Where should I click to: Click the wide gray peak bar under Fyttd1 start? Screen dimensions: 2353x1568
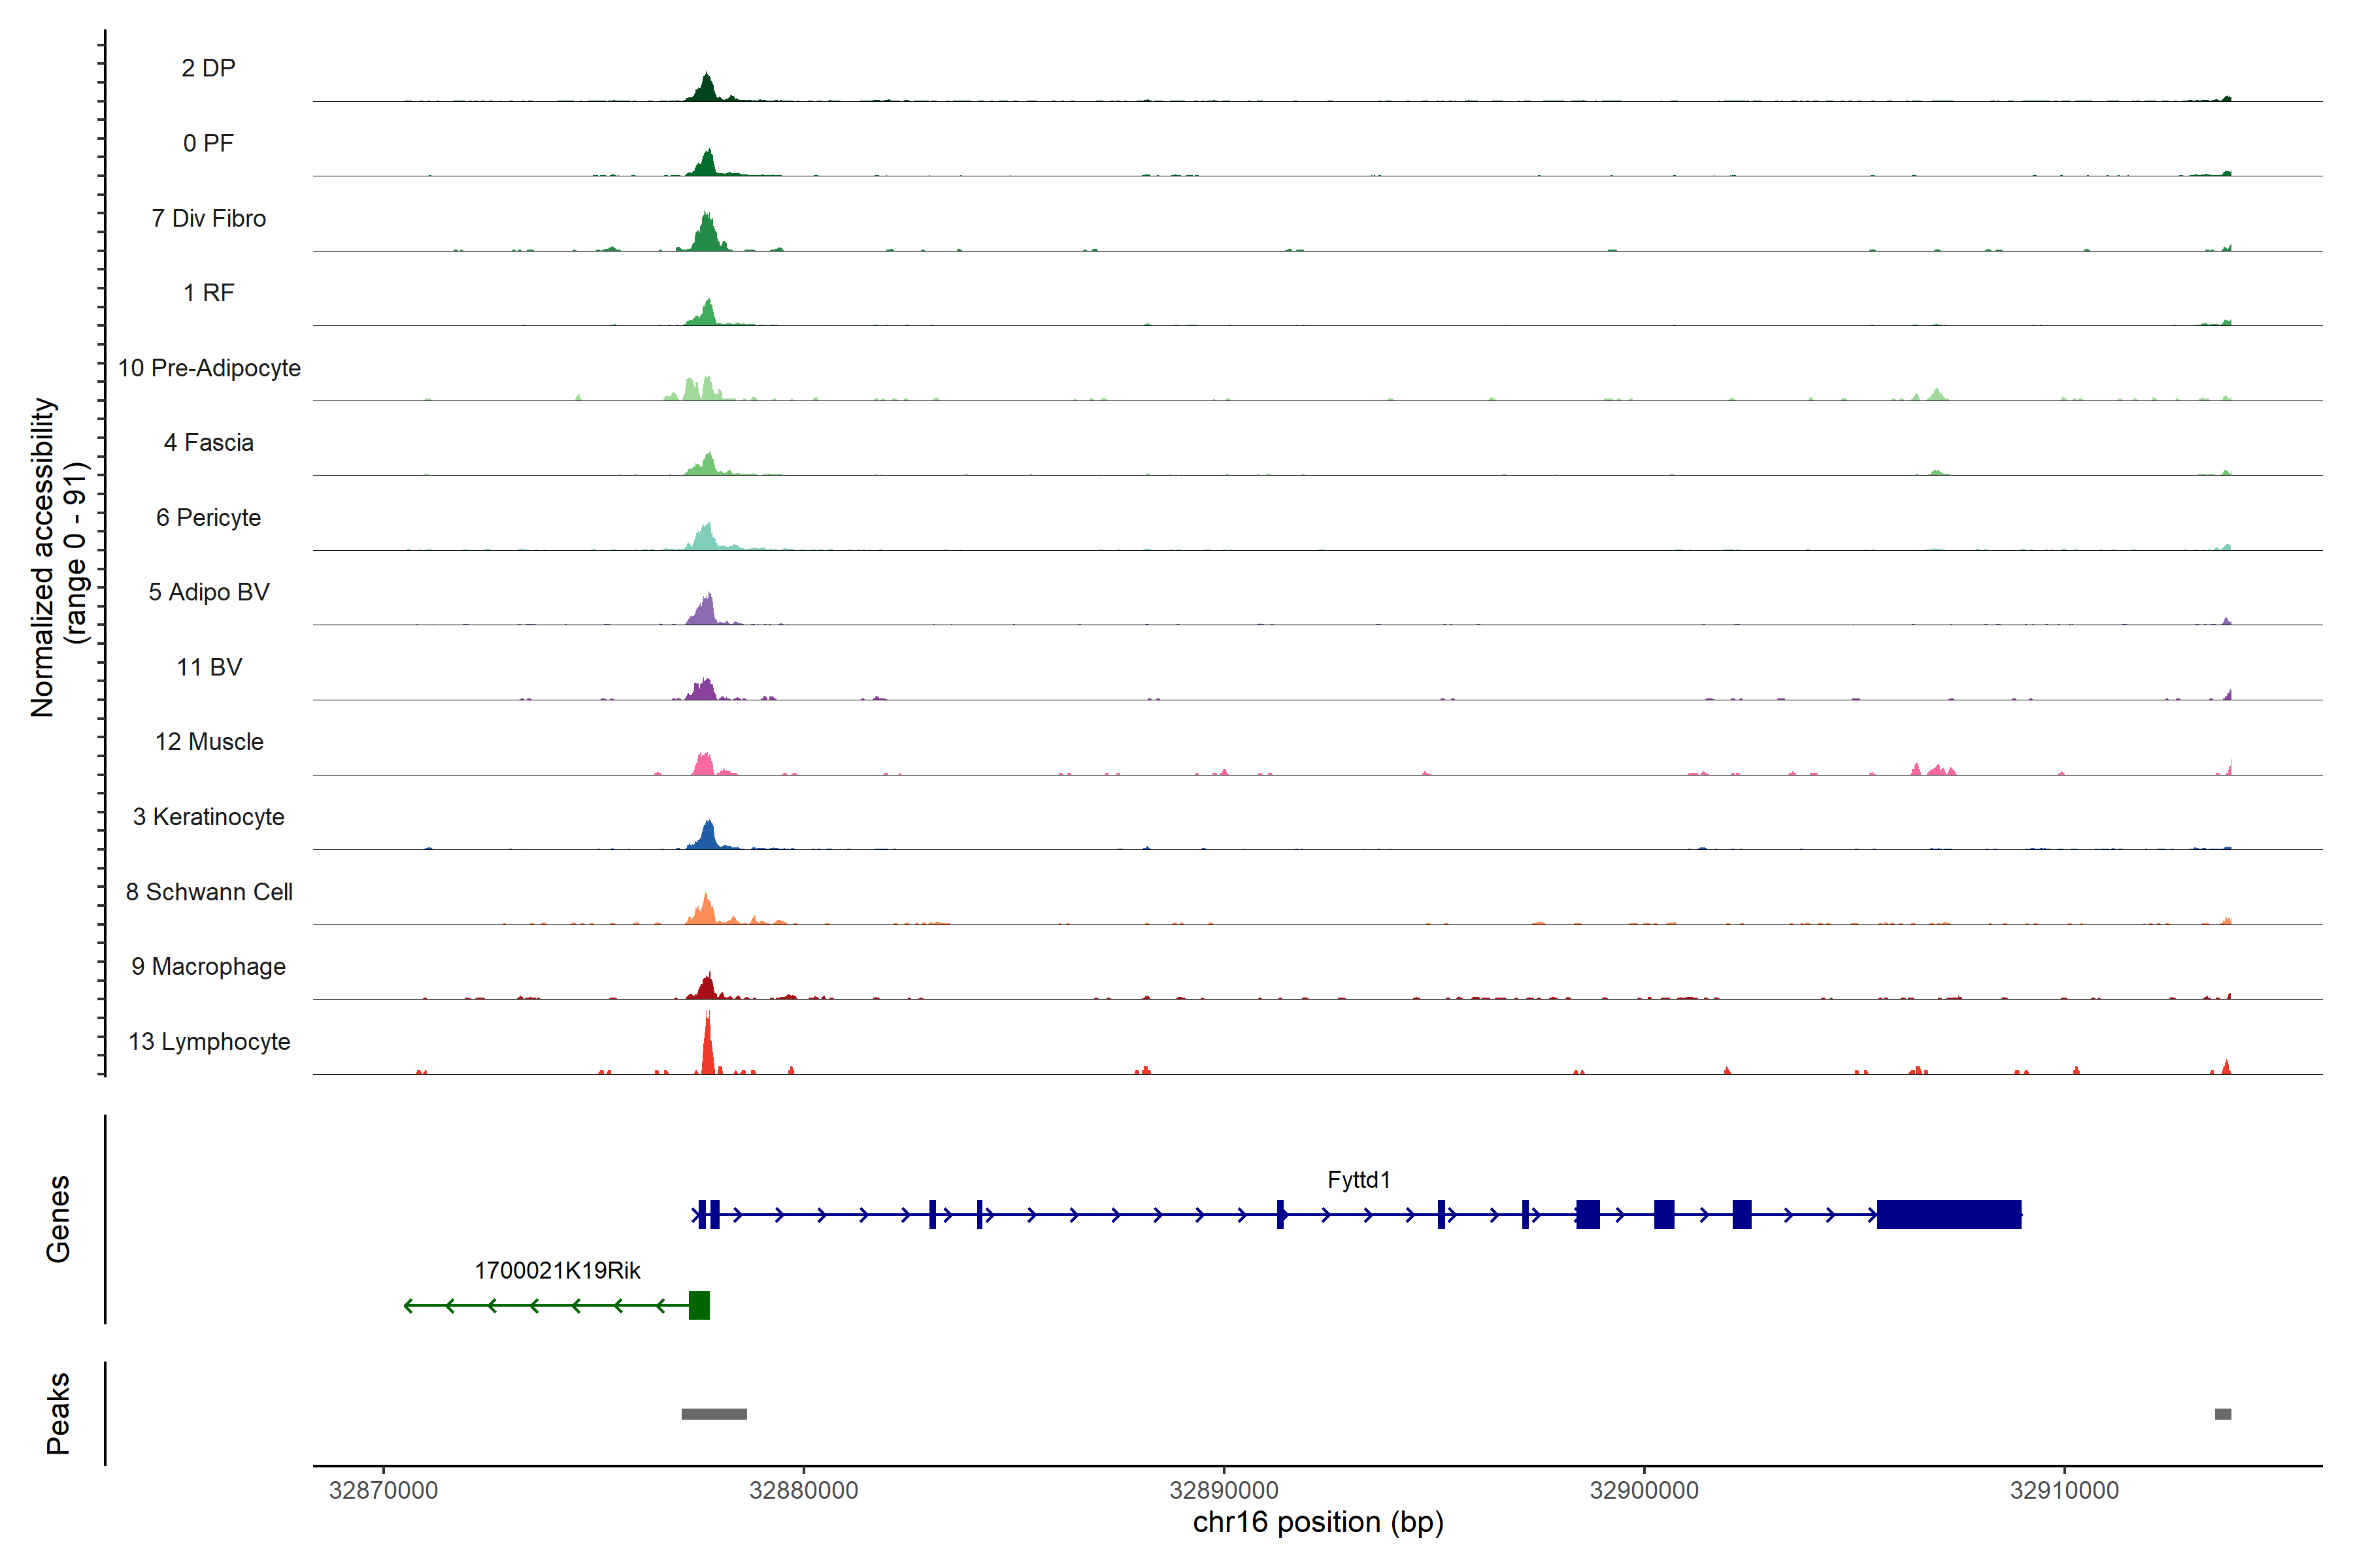click(x=713, y=1414)
